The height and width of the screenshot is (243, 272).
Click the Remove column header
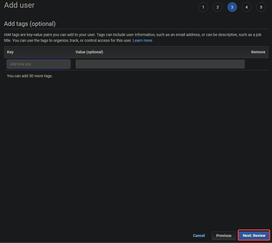258,52
